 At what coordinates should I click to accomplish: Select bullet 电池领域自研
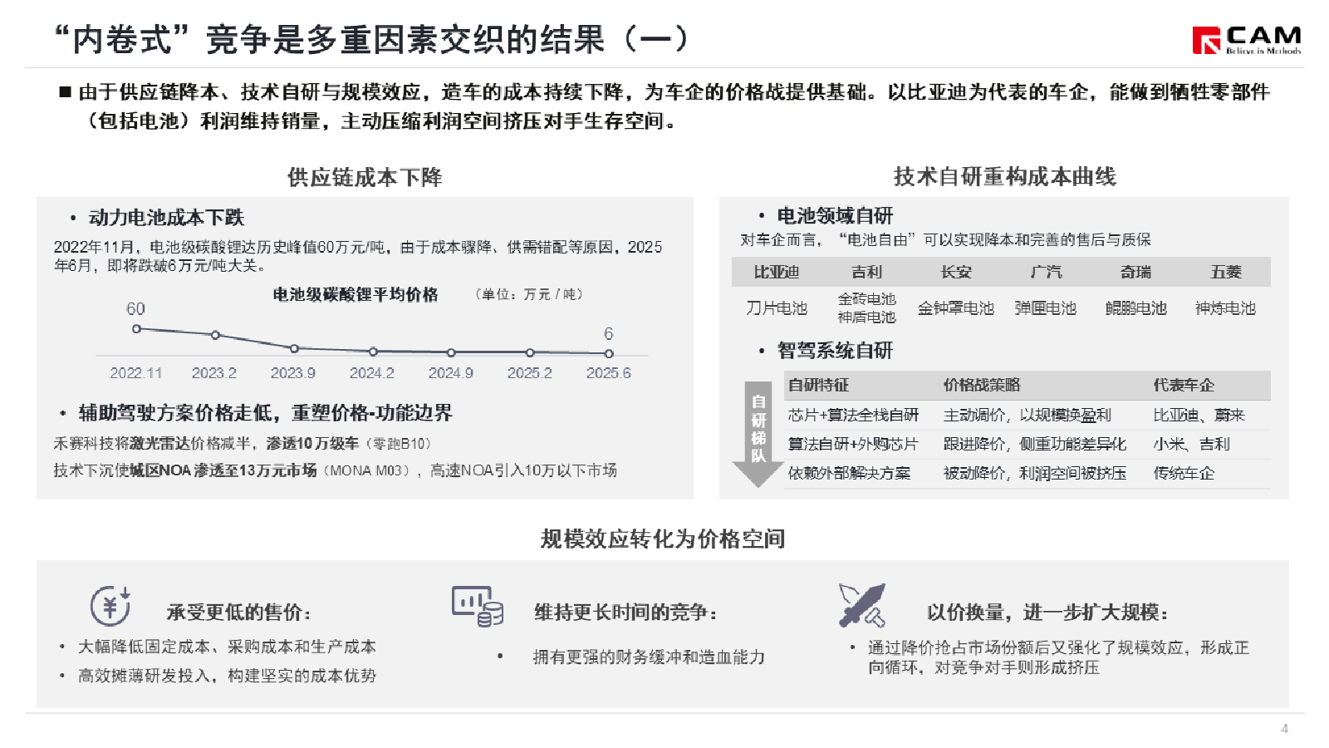click(835, 216)
